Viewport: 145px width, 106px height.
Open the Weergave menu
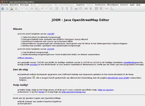pos(24,5)
